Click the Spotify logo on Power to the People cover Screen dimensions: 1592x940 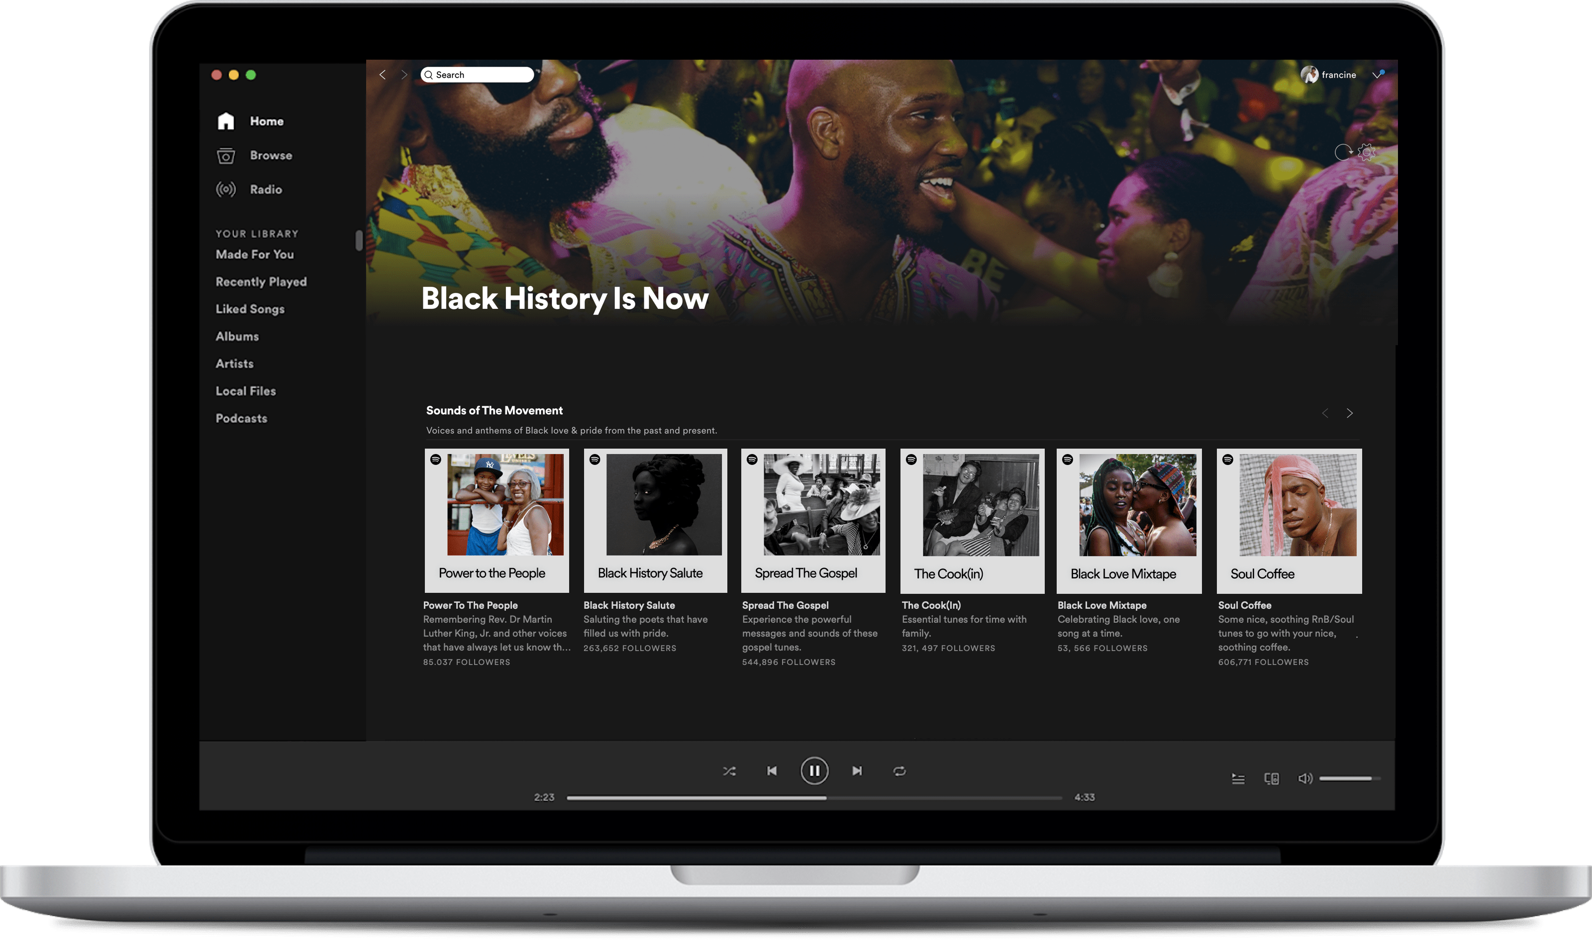click(x=436, y=460)
